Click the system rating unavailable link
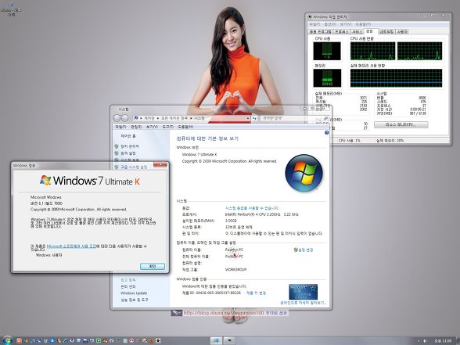Screen dimensions: 460x345 click(x=252, y=208)
